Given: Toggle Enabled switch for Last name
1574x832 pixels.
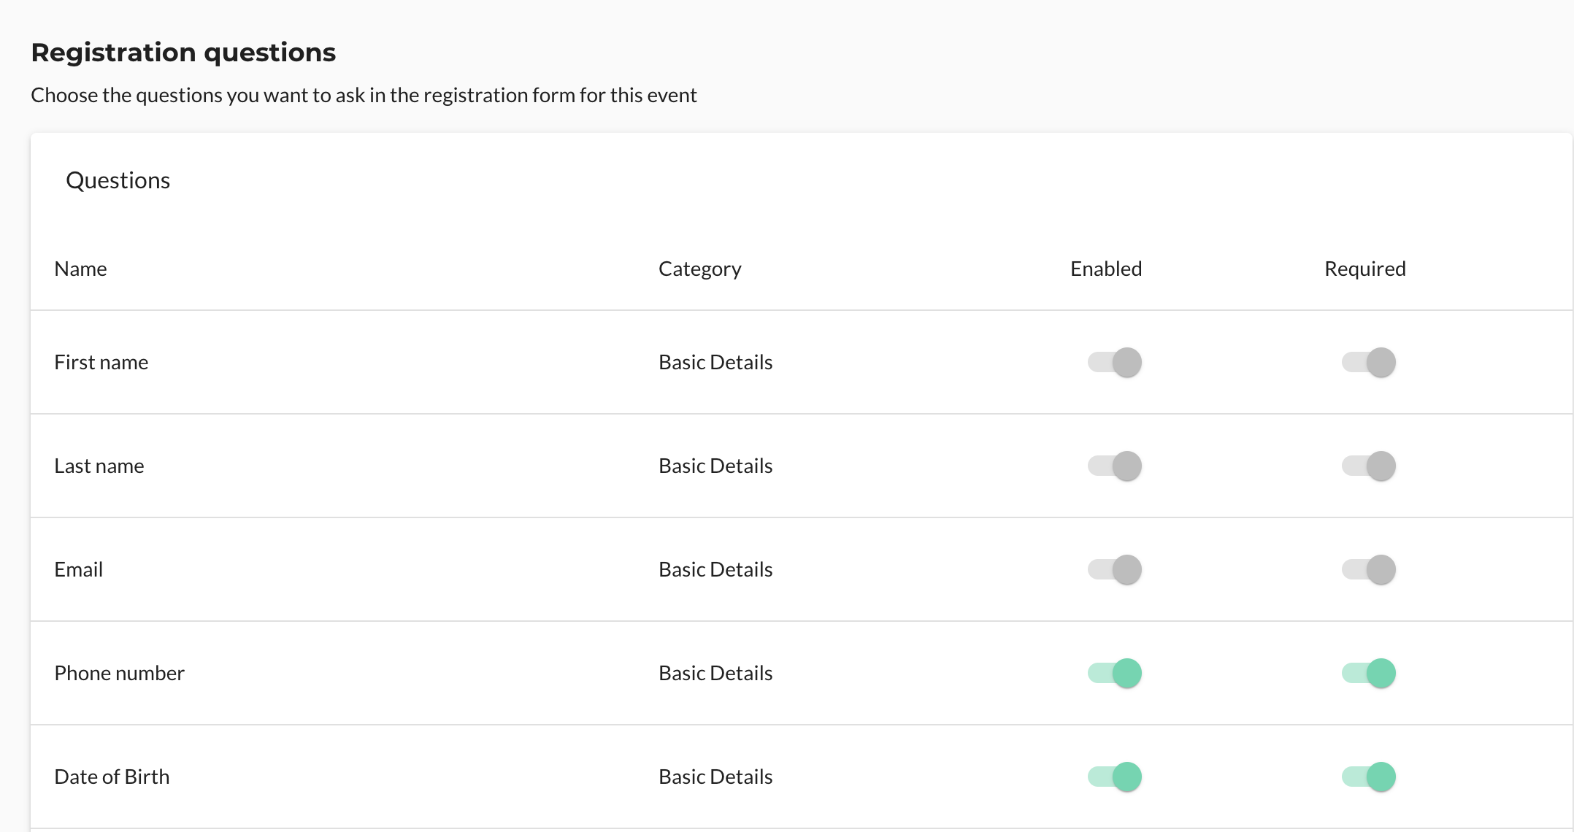Looking at the screenshot, I should (x=1114, y=466).
